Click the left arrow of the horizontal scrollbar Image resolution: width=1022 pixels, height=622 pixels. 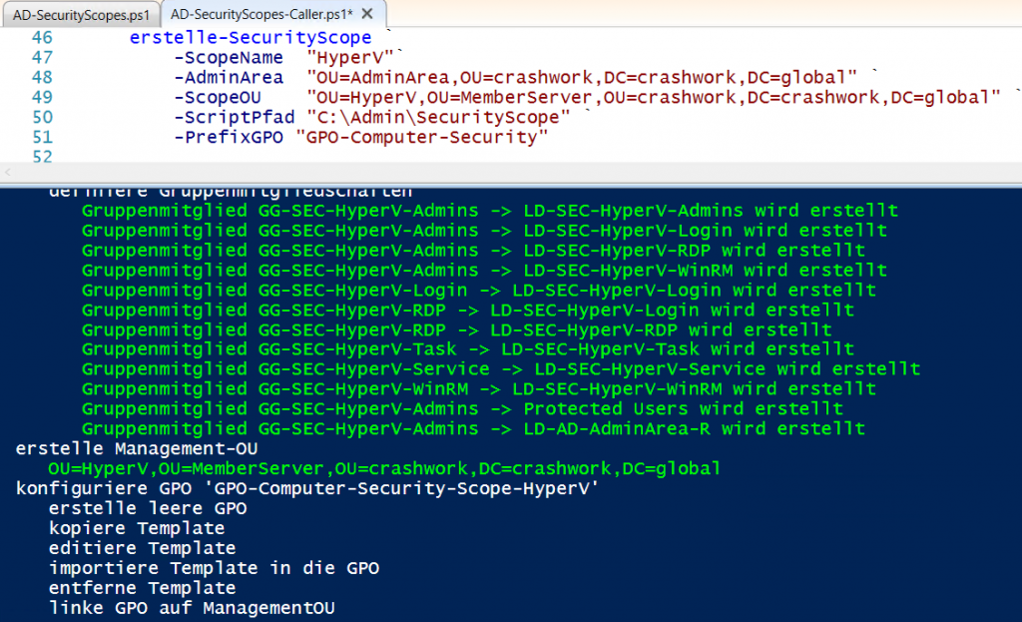coord(8,172)
